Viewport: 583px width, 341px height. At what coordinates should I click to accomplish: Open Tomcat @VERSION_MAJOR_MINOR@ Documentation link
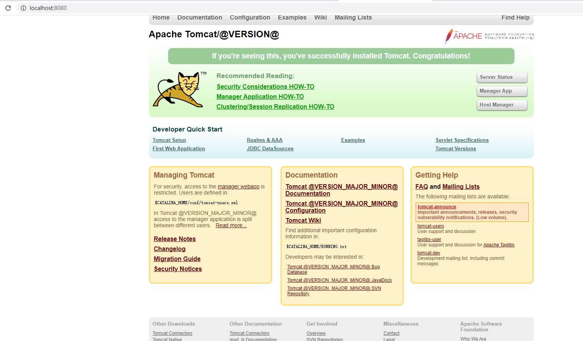point(341,190)
